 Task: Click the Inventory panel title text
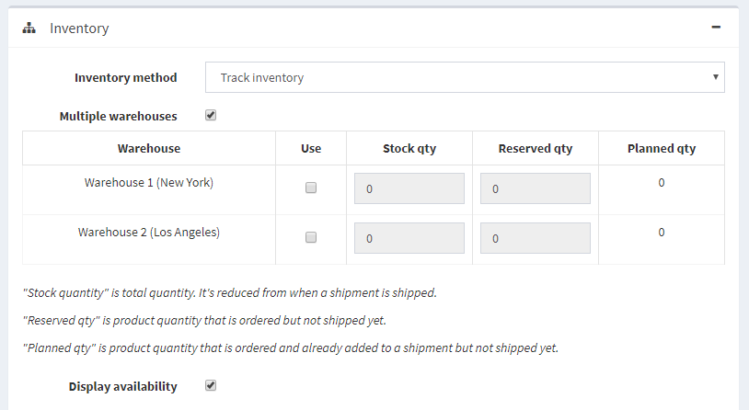79,28
